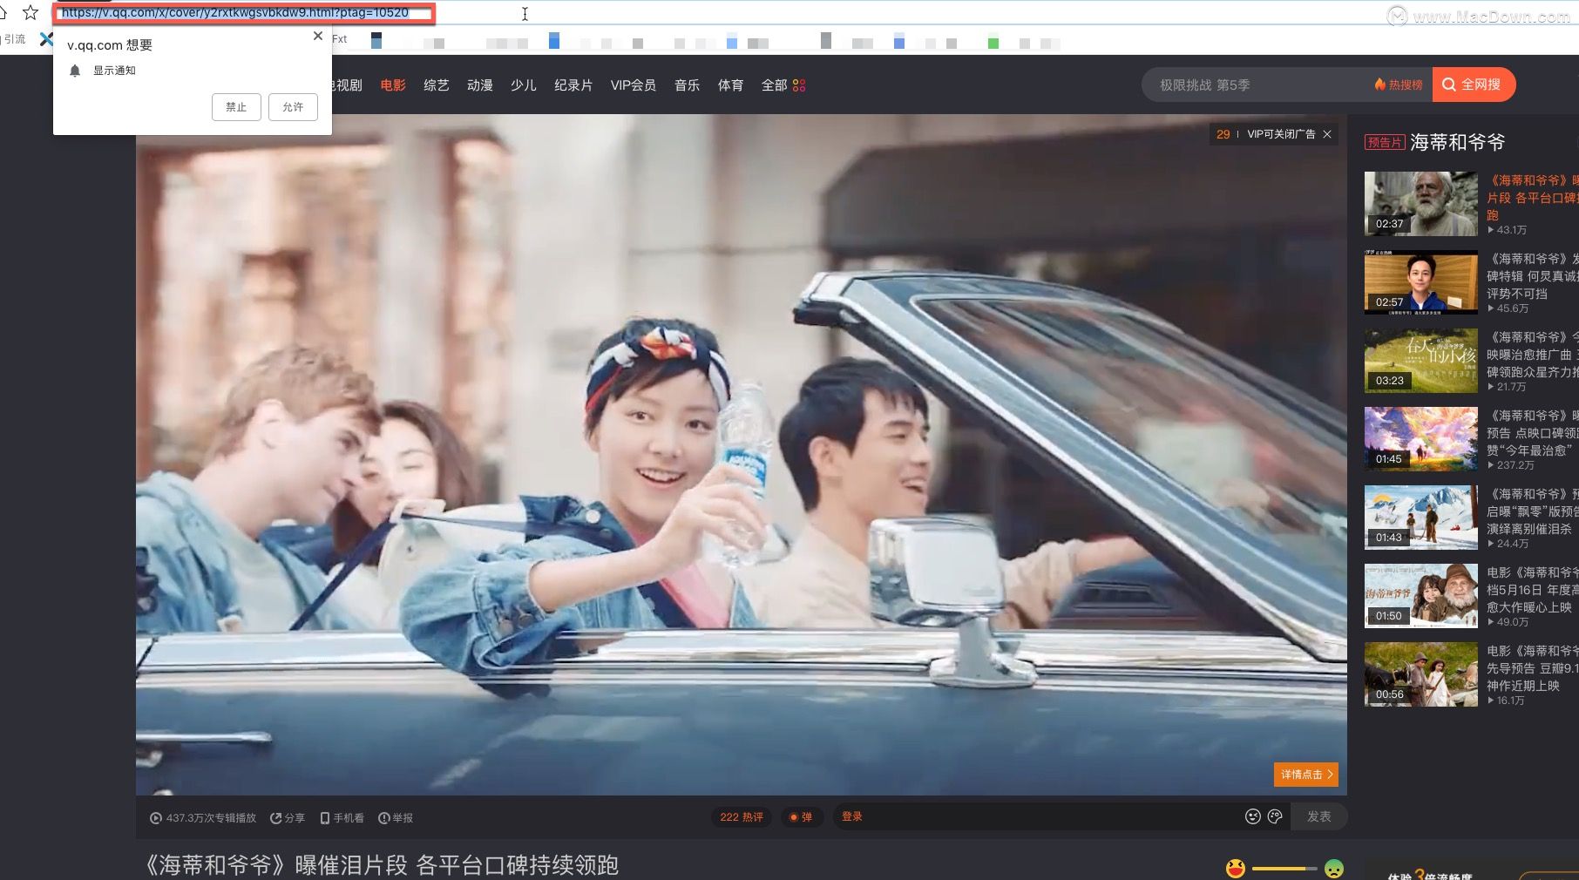Open the sidebar title with 24.4万 views

[1533, 511]
